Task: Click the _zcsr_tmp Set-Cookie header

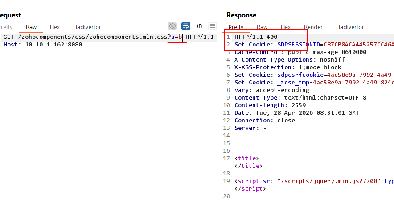Action: point(314,82)
